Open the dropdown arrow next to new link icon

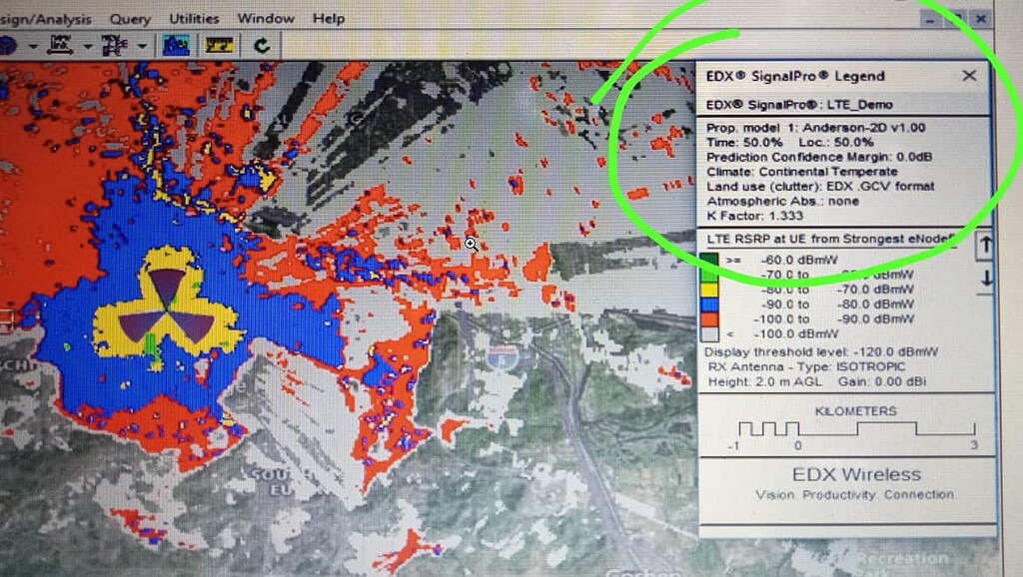tap(87, 46)
